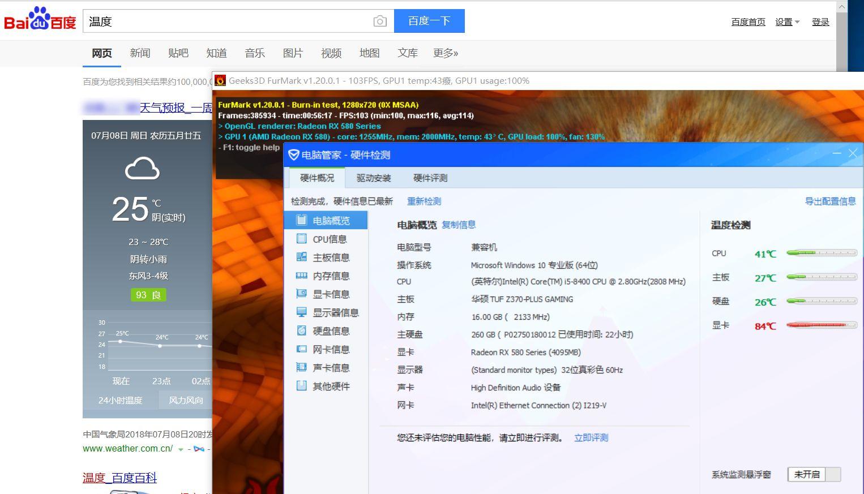864x494 pixels.
Task: Open the 贴吧 tab on Baidu
Action: click(x=178, y=53)
